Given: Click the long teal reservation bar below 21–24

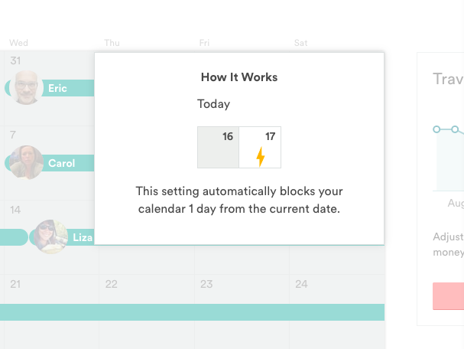Looking at the screenshot, I should pyautogui.click(x=191, y=312).
